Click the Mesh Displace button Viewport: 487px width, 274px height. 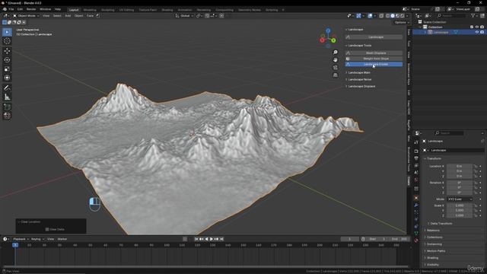(374, 53)
